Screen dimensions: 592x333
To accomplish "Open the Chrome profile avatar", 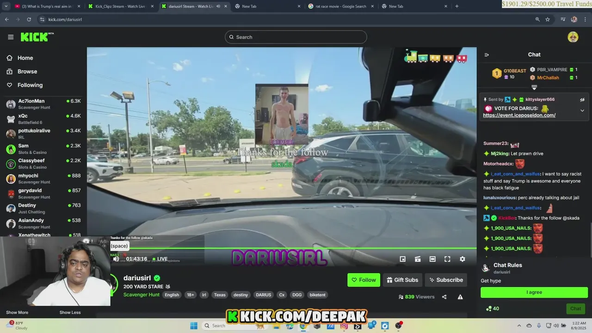I will [x=574, y=19].
